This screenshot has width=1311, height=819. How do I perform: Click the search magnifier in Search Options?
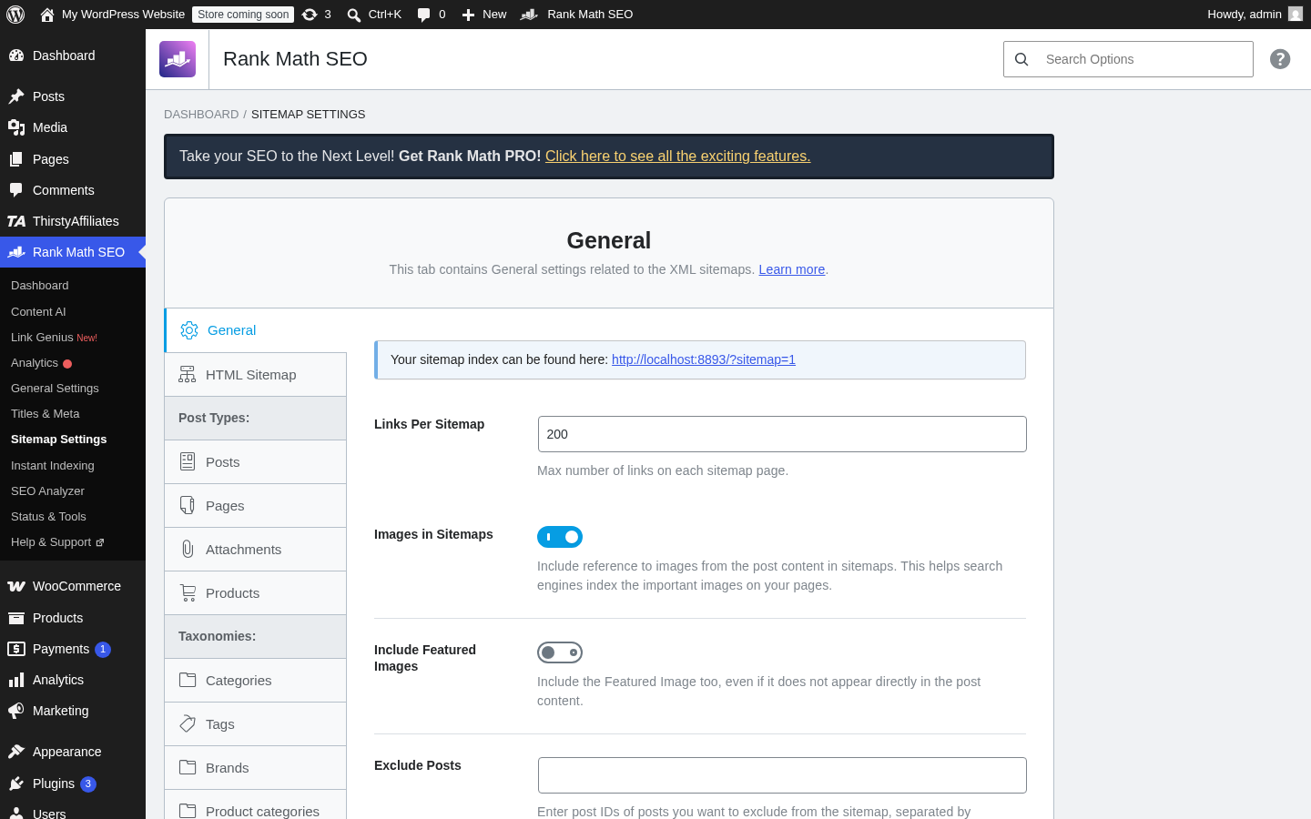pos(1021,59)
